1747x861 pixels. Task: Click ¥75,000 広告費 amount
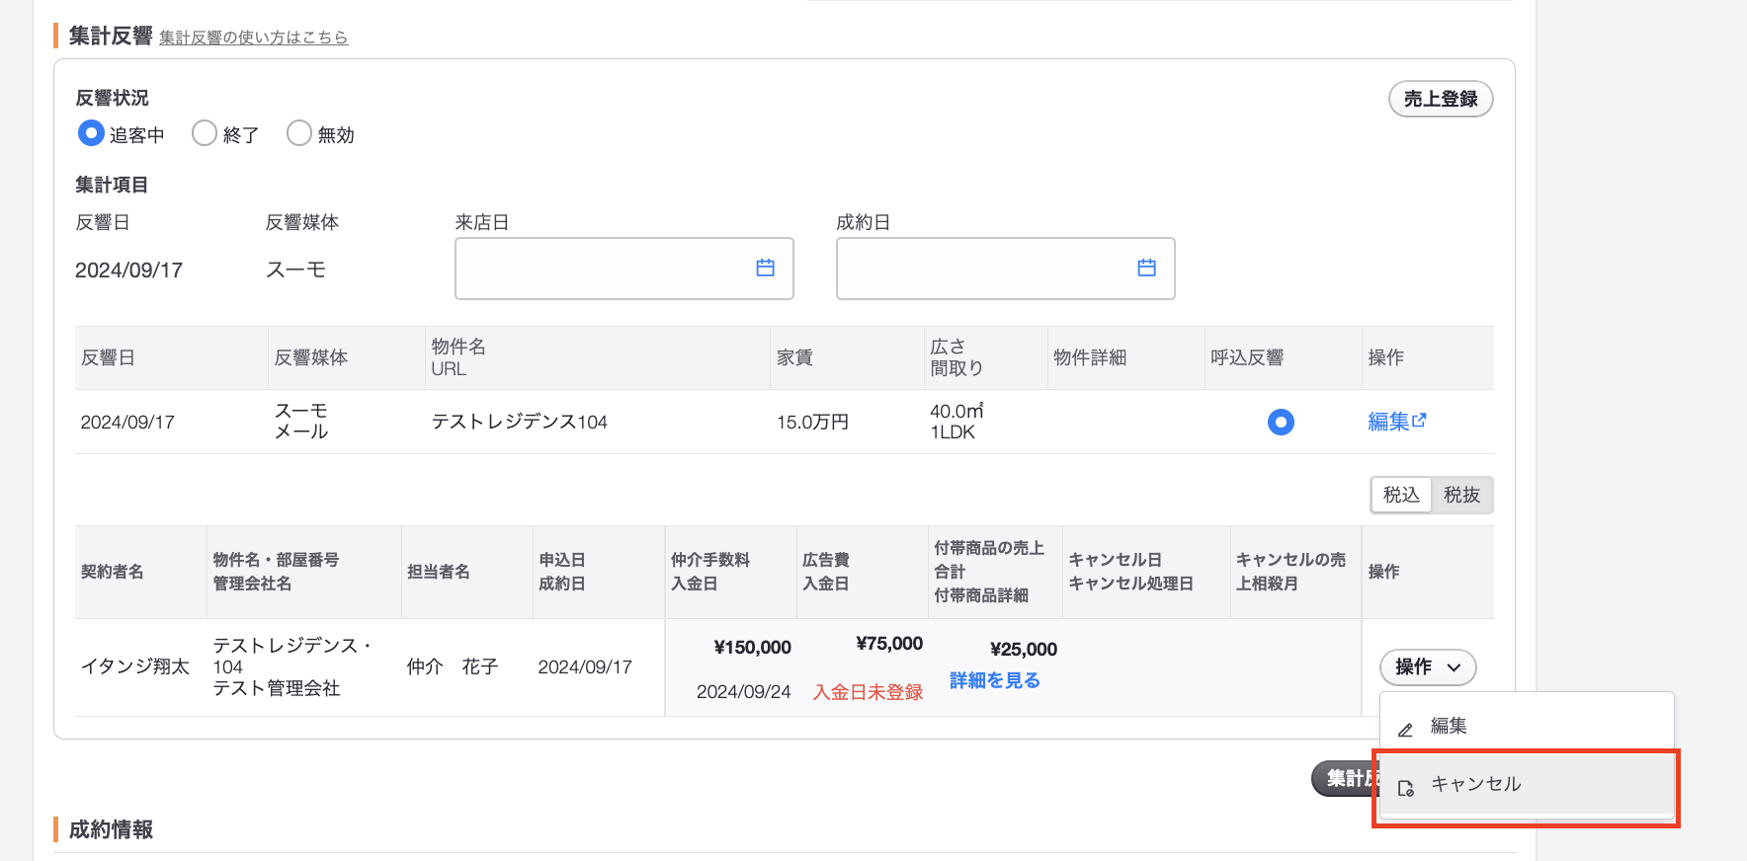[889, 644]
